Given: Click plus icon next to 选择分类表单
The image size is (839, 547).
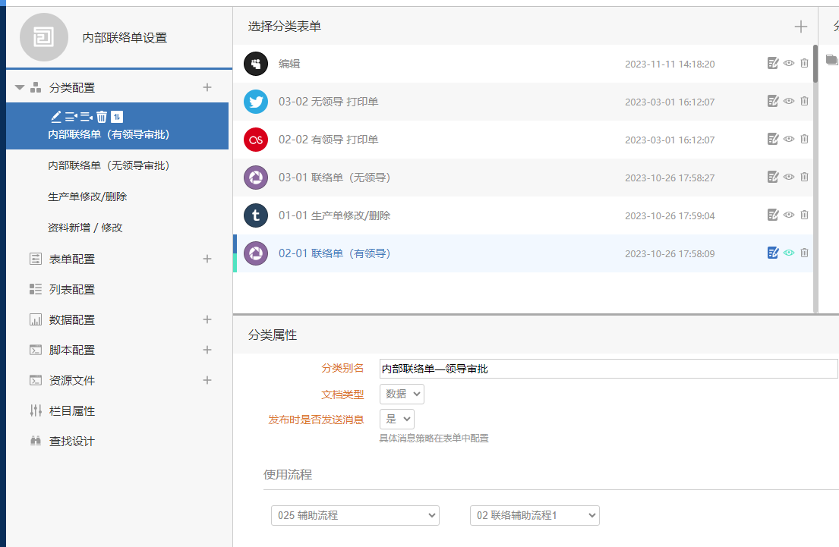Looking at the screenshot, I should pyautogui.click(x=800, y=27).
